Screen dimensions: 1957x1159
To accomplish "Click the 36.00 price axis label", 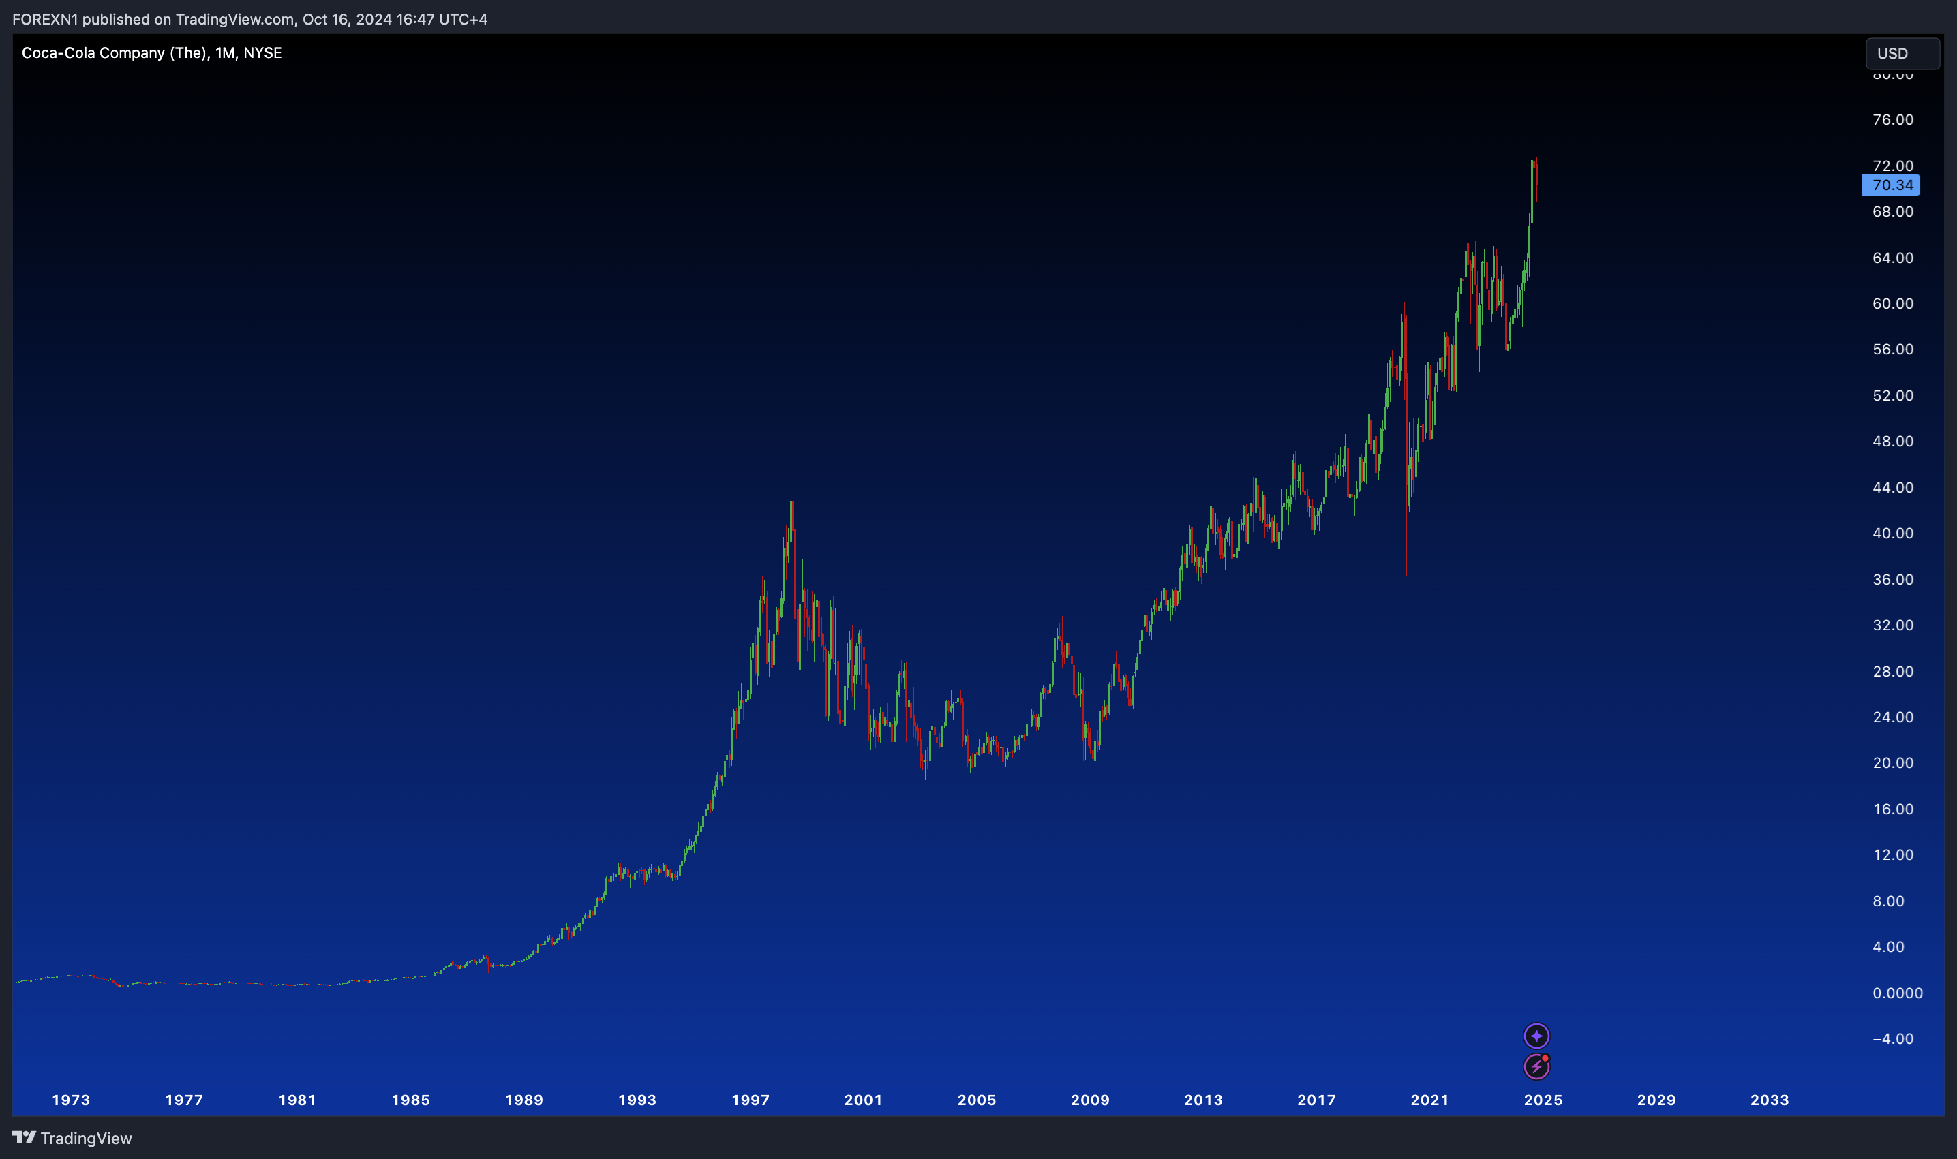I will click(x=1892, y=579).
